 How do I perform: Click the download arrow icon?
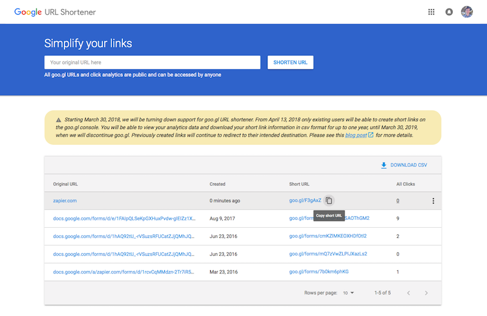[384, 165]
